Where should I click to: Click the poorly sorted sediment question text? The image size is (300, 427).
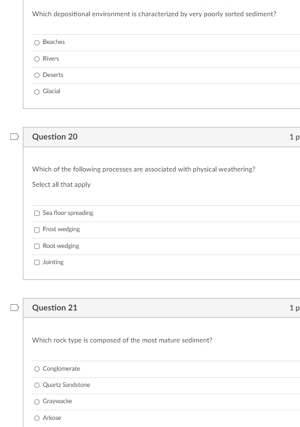(x=154, y=14)
